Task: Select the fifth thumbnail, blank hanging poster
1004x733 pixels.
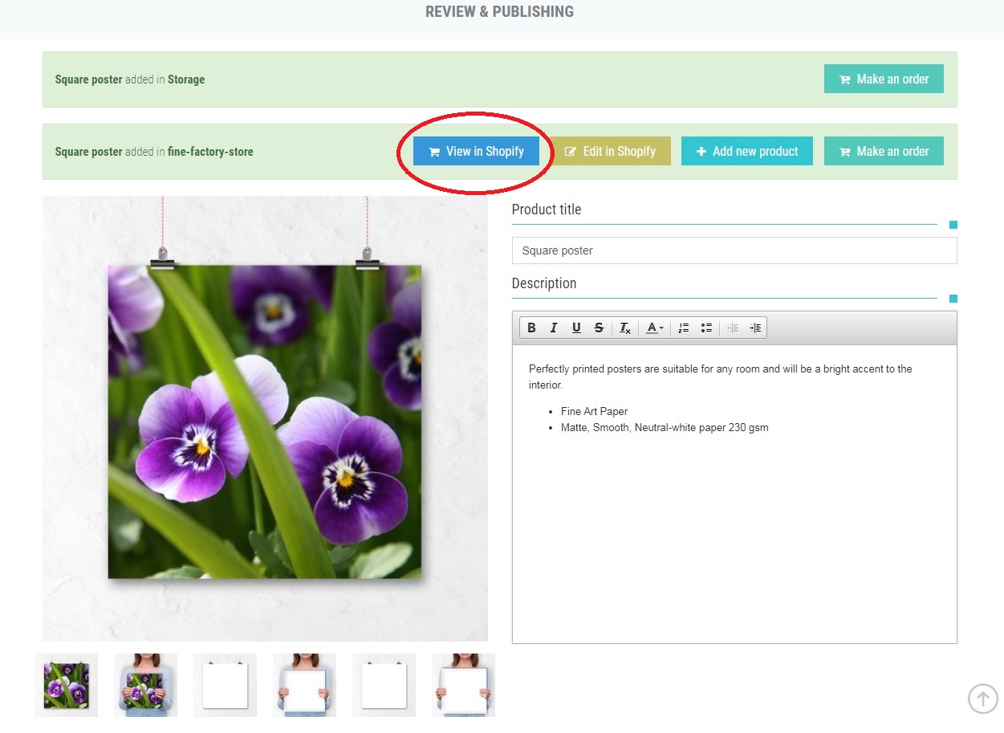Action: click(x=384, y=685)
